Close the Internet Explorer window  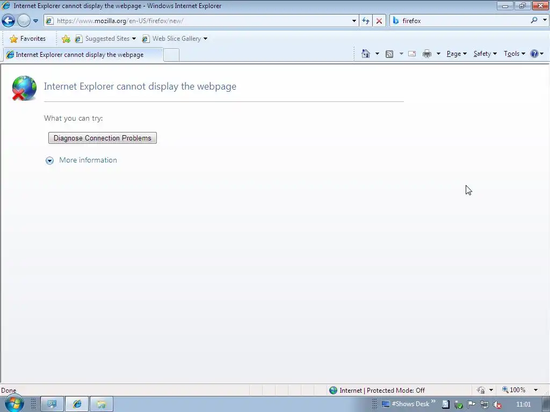click(x=540, y=5)
